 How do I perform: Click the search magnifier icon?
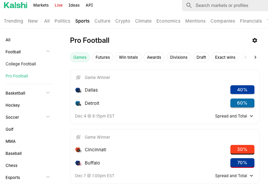point(189,5)
